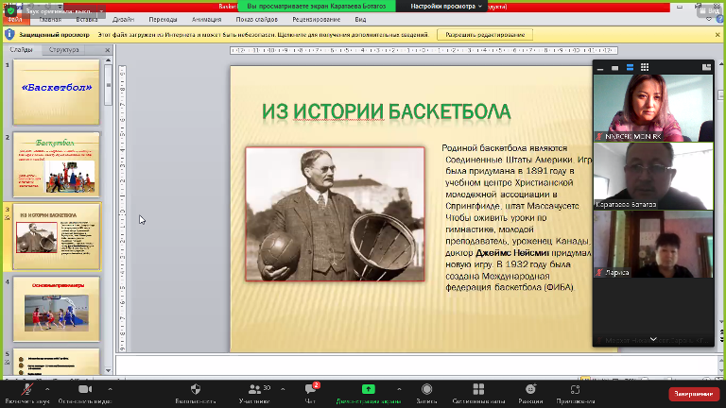Image resolution: width=726 pixels, height=408 pixels.
Task: Open the Transitions ribbon tab
Action: tap(163, 20)
